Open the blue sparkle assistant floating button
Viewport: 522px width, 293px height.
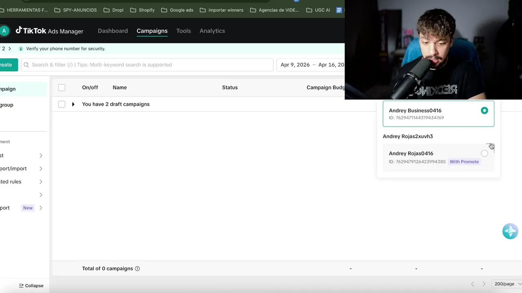510,231
